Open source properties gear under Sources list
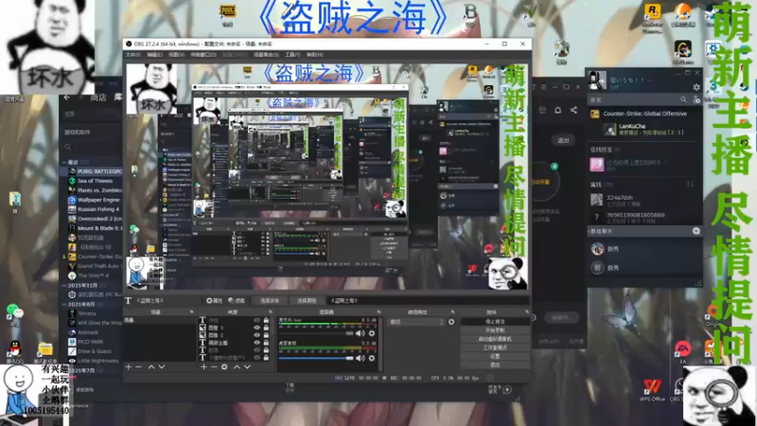The image size is (757, 426). (224, 367)
